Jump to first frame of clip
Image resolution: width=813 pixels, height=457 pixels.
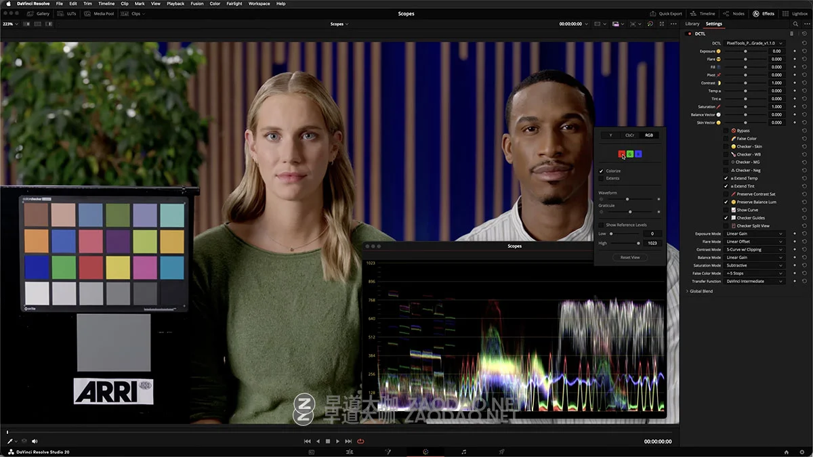click(307, 441)
